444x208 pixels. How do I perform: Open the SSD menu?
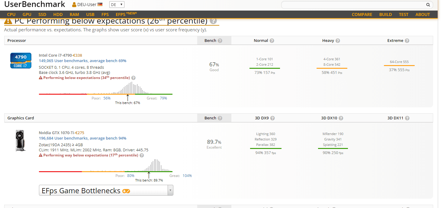(42, 14)
